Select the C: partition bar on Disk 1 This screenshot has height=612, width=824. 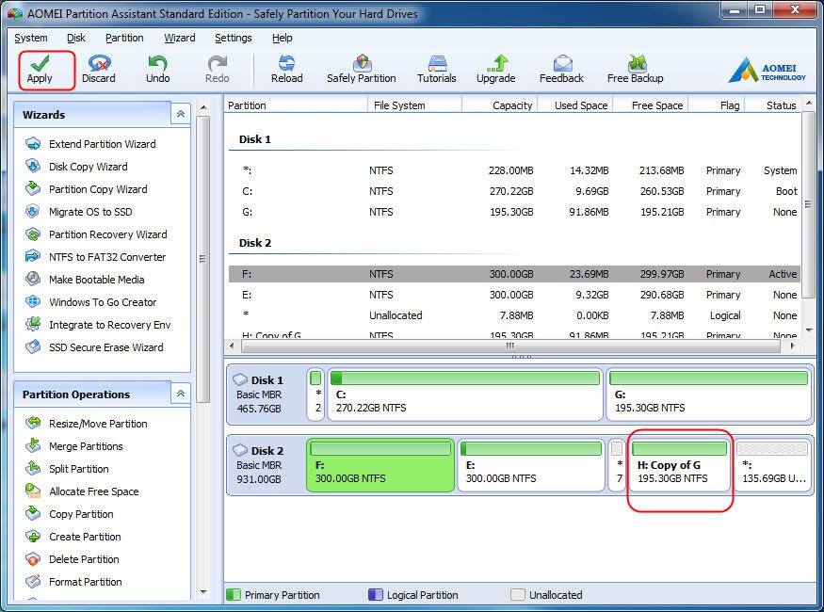464,394
